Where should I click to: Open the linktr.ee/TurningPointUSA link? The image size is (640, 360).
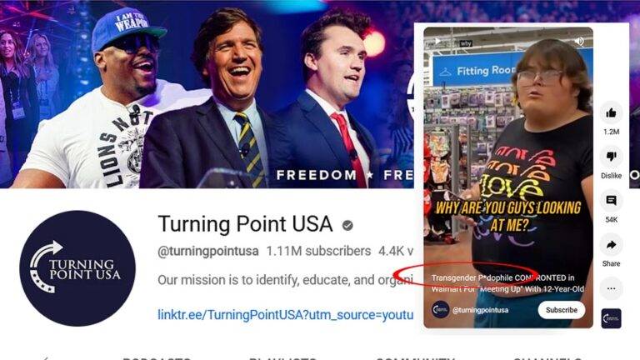click(x=285, y=315)
